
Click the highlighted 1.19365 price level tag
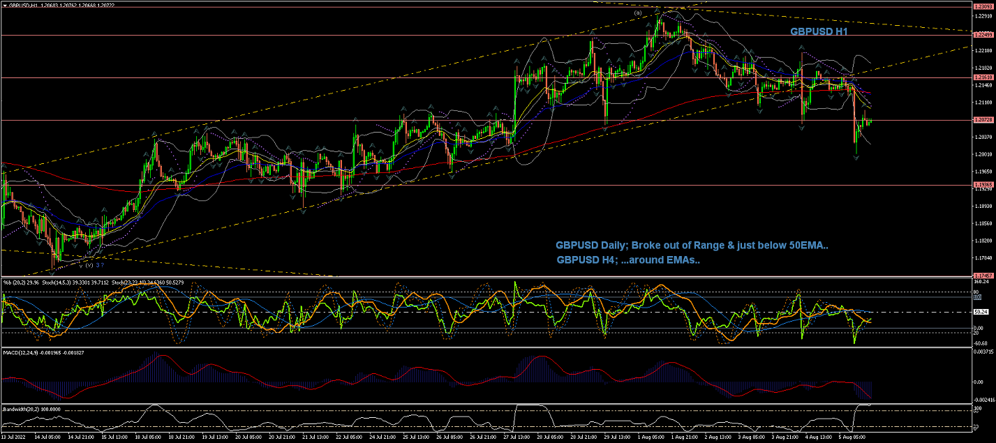(x=983, y=185)
